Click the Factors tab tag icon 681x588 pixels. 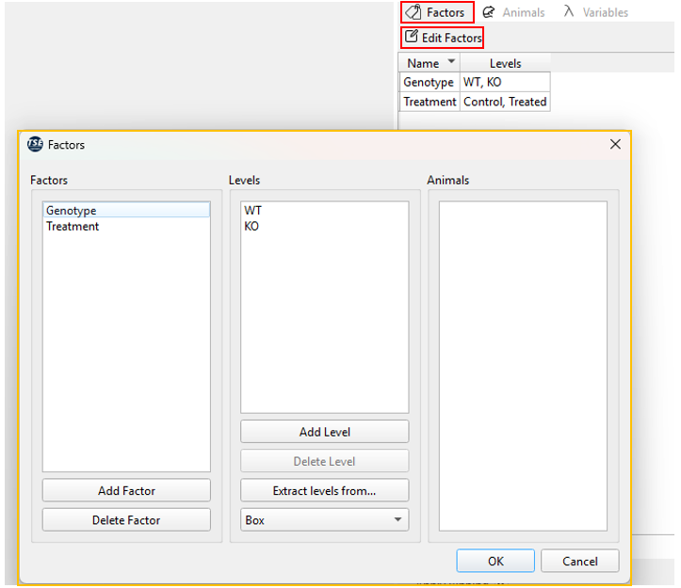(413, 12)
